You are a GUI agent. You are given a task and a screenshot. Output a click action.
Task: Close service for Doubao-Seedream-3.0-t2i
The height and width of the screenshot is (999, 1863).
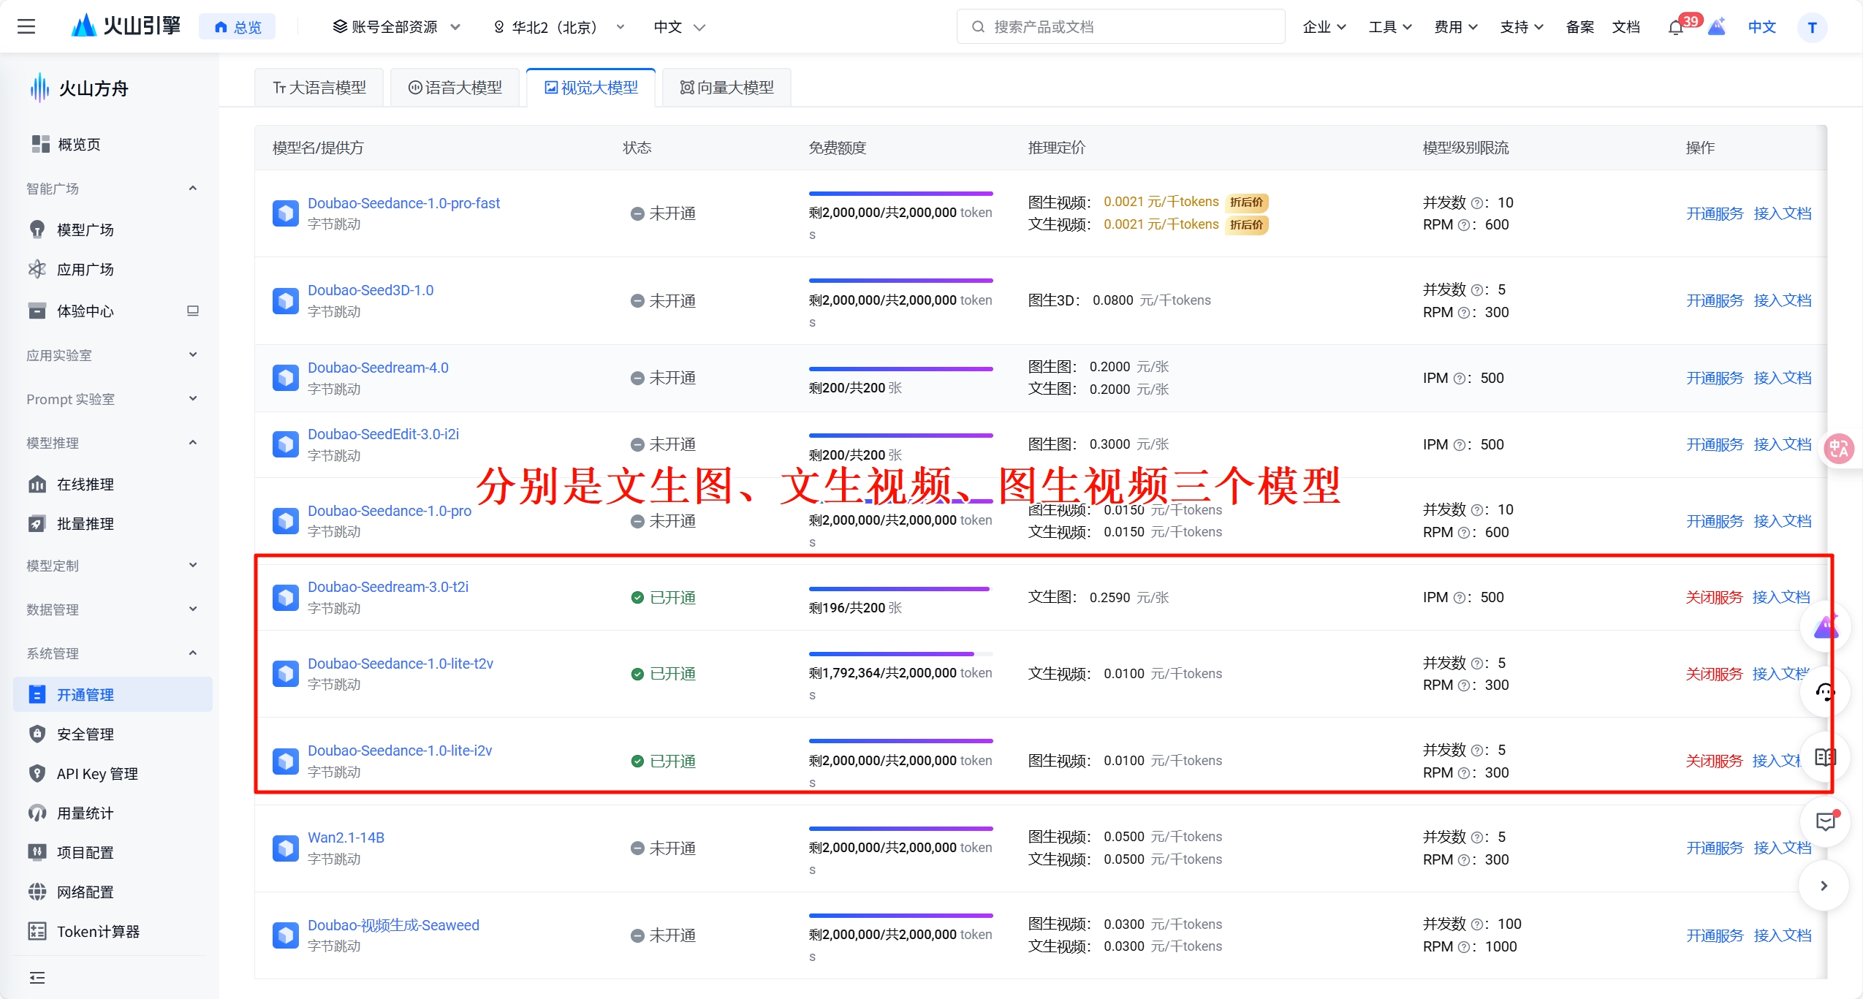click(x=1713, y=598)
